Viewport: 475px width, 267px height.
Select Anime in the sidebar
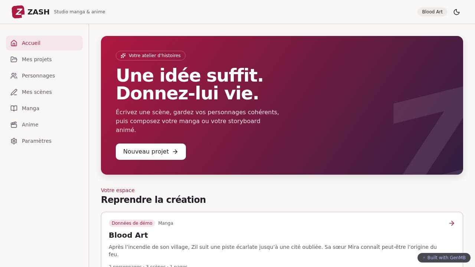click(44, 125)
